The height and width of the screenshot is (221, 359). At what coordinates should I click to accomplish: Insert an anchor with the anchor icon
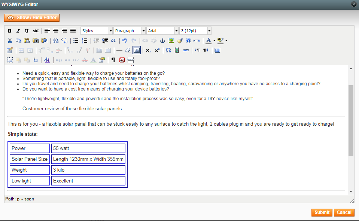(162, 41)
